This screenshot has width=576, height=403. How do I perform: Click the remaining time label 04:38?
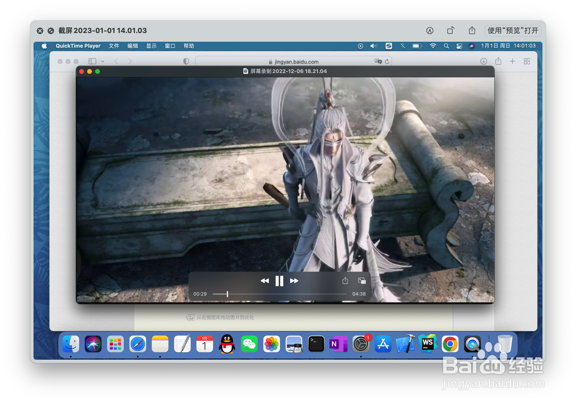coord(359,294)
